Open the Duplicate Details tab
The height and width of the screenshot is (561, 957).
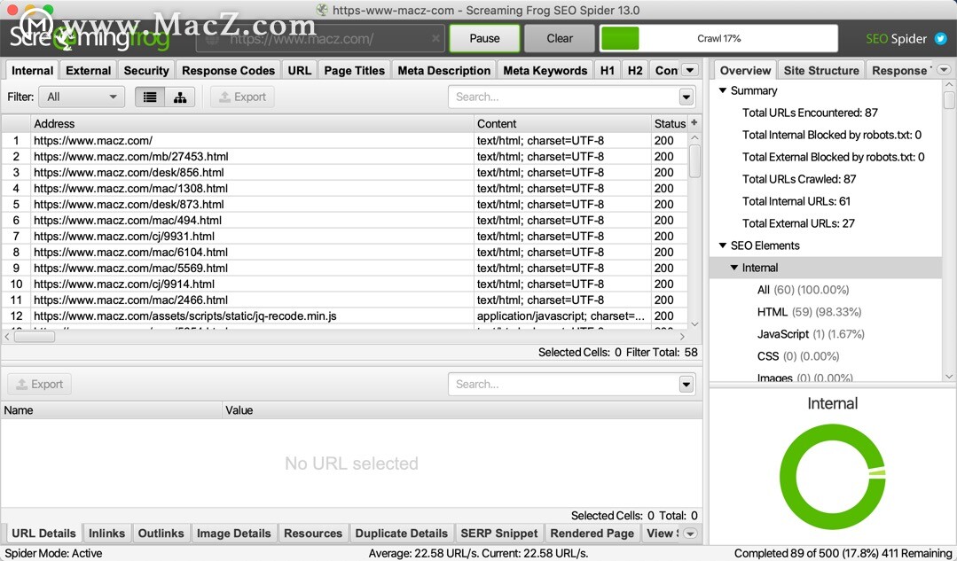pyautogui.click(x=401, y=533)
